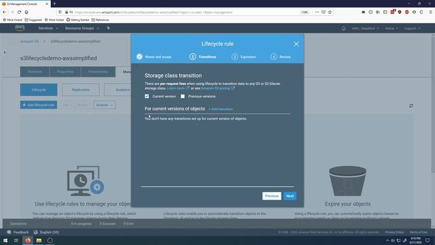The image size is (435, 245).
Task: Expand the AWS_Simplified account dropdown
Action: pyautogui.click(x=365, y=29)
